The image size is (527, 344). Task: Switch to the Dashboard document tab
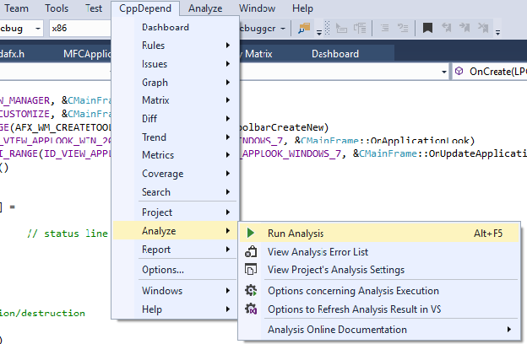335,54
